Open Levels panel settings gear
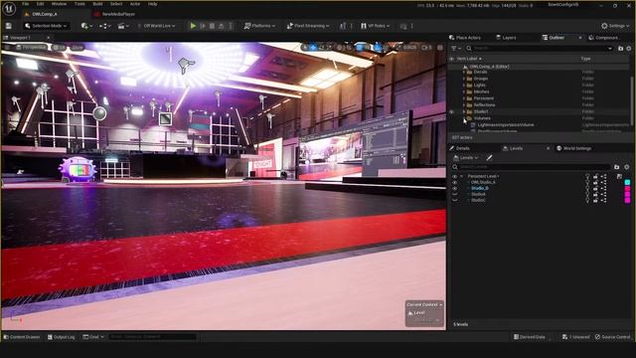 [x=627, y=167]
